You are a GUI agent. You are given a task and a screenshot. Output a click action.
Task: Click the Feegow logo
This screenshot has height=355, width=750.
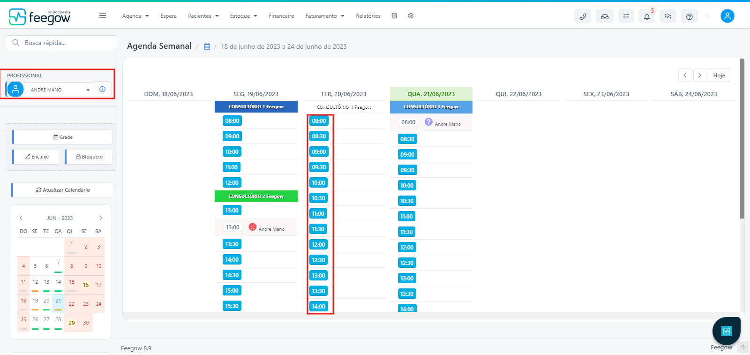pos(39,16)
